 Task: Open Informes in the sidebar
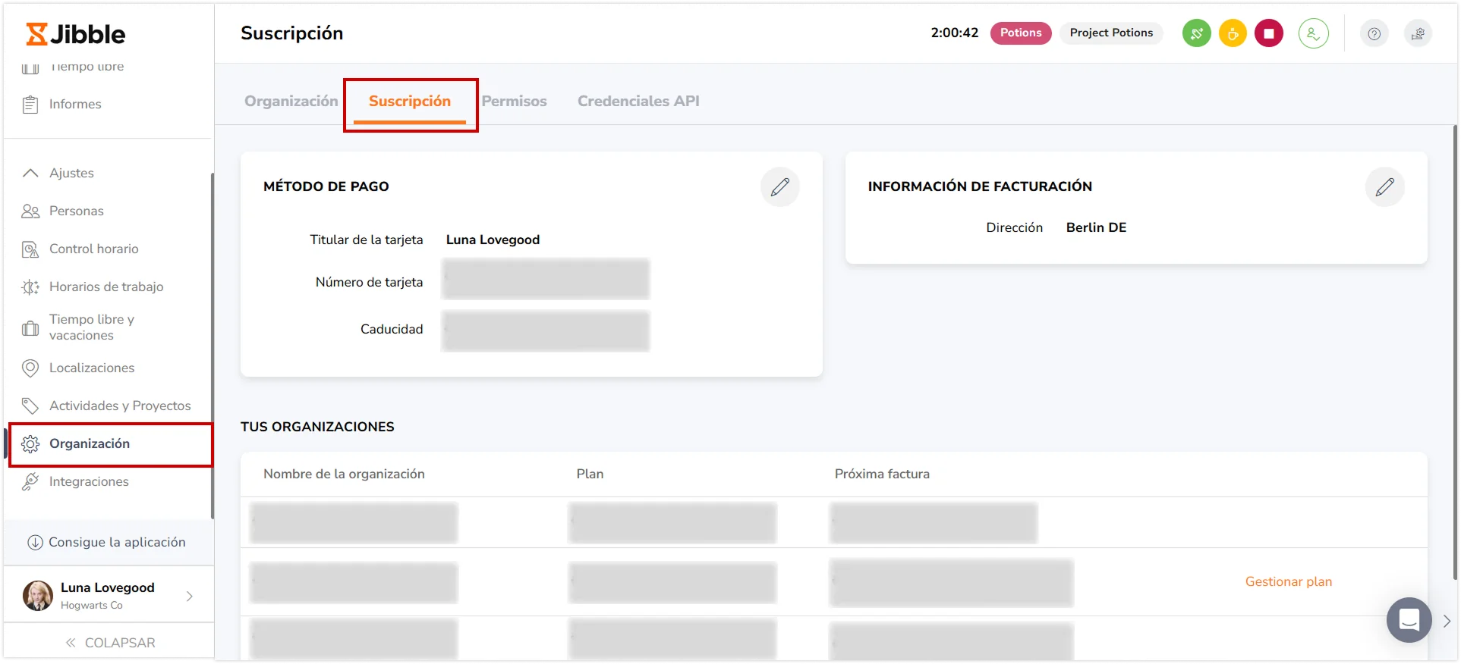pos(75,104)
